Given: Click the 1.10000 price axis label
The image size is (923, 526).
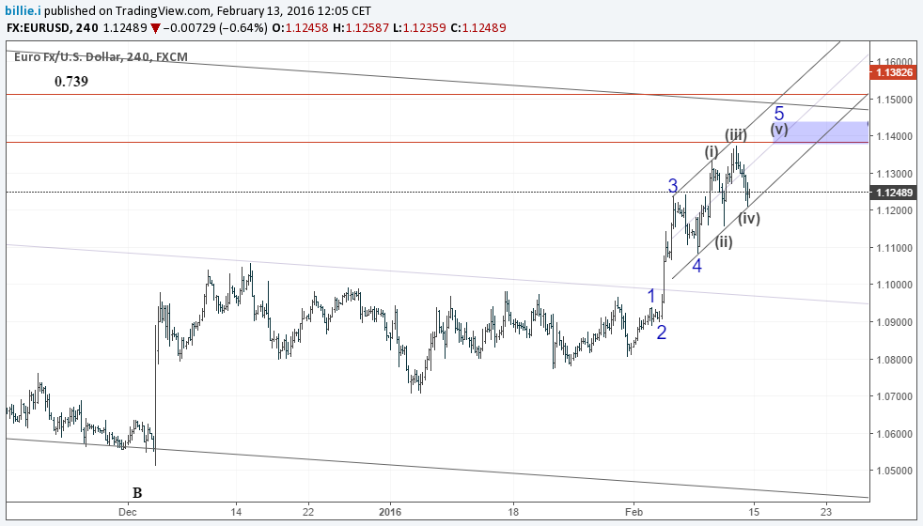Looking at the screenshot, I should 895,285.
